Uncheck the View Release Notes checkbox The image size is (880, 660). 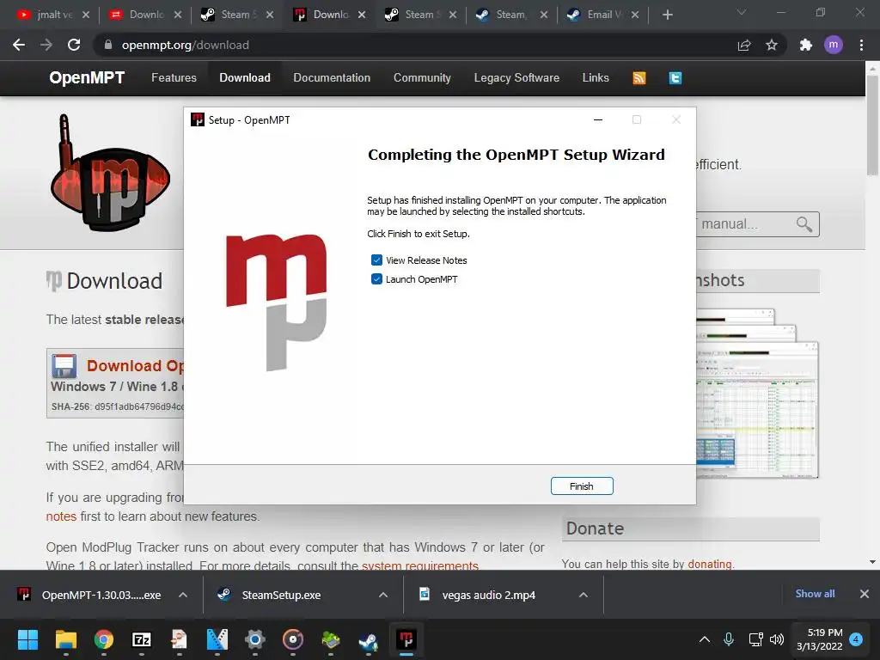(x=376, y=260)
